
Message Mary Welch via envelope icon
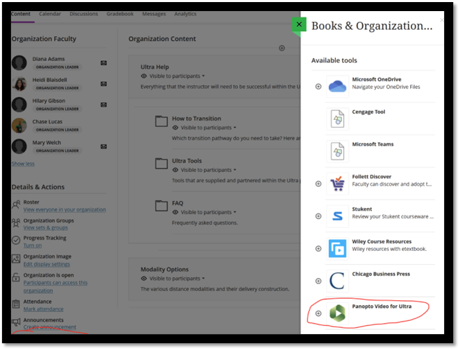point(103,146)
